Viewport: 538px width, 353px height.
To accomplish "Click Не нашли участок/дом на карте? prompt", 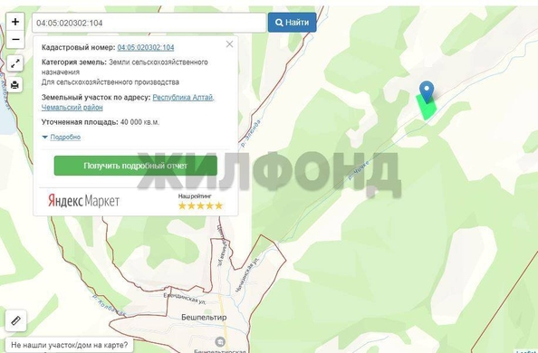I will click(x=70, y=345).
